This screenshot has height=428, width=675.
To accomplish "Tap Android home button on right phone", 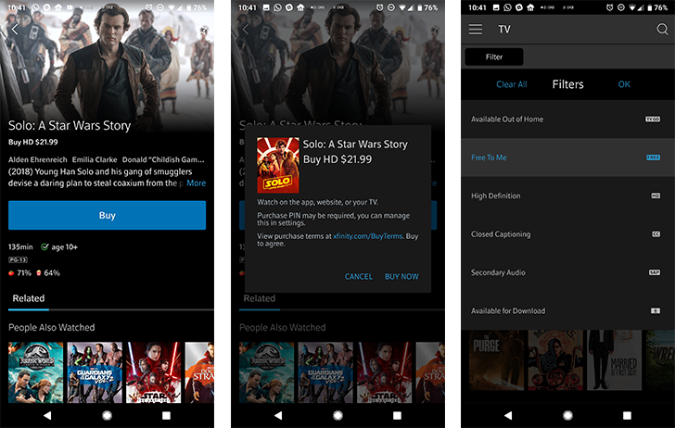I will tap(567, 415).
